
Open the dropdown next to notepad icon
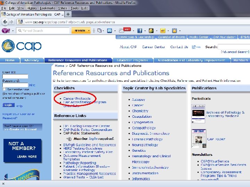point(157,31)
